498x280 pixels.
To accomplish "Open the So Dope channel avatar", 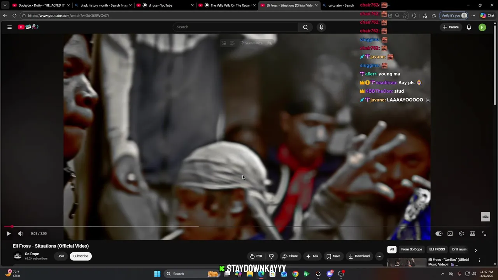I will (x=18, y=256).
